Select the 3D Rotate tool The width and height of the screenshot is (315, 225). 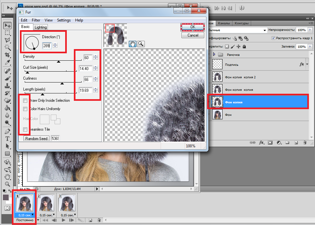click(x=7, y=162)
